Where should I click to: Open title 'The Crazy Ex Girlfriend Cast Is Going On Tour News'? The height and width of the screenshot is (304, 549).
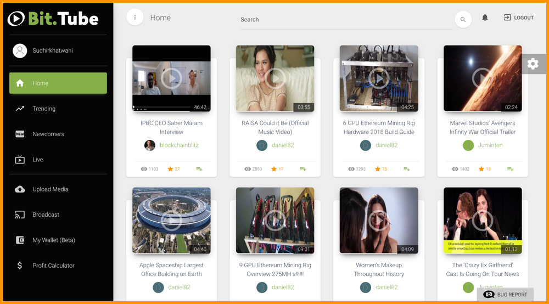coord(483,270)
